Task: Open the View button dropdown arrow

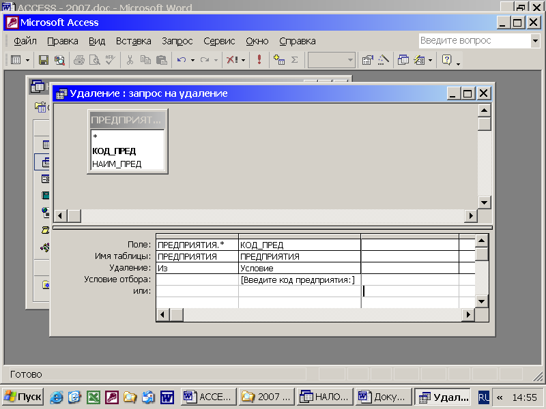Action: coord(27,60)
